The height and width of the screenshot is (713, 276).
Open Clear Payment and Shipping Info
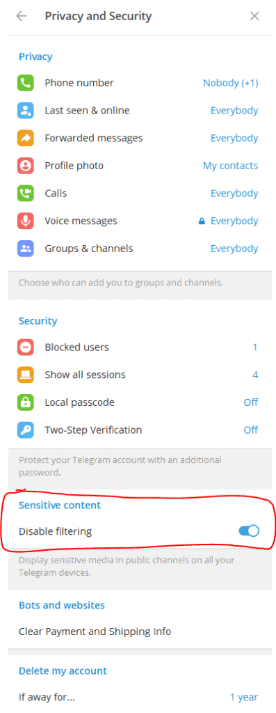point(95,632)
